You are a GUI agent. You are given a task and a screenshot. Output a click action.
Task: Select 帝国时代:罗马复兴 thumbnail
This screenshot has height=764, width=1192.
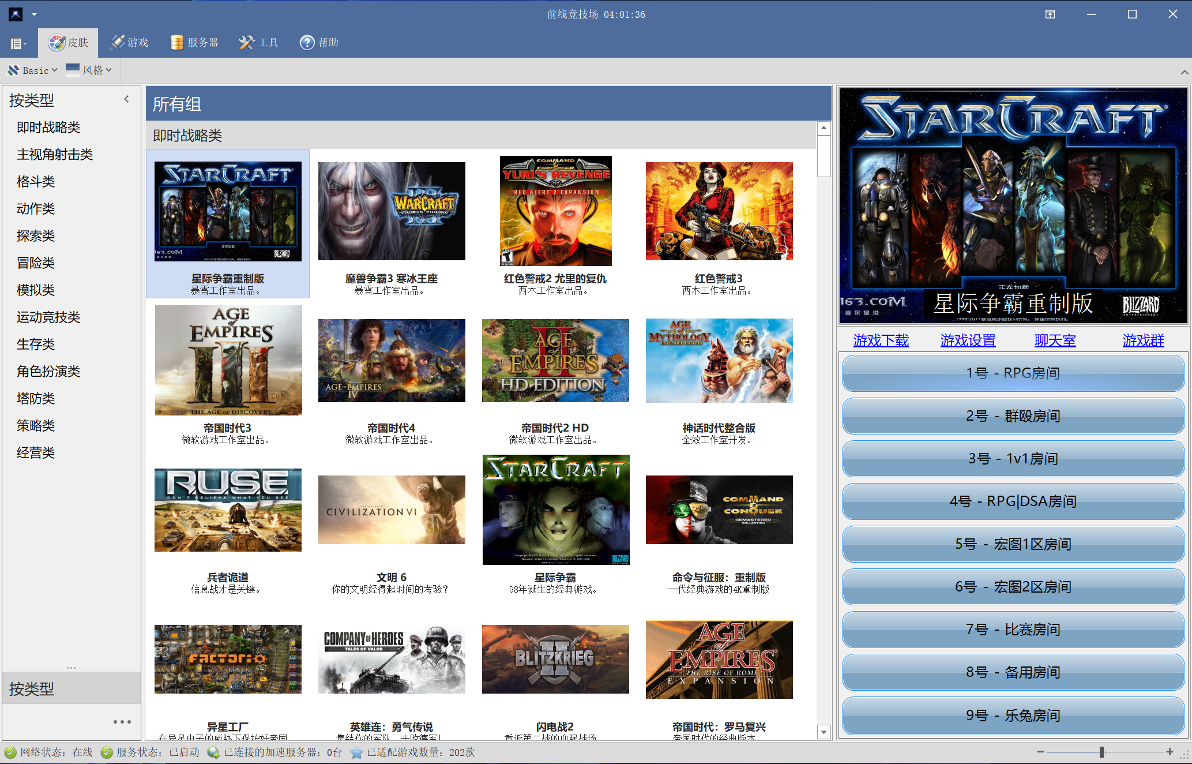pos(719,660)
